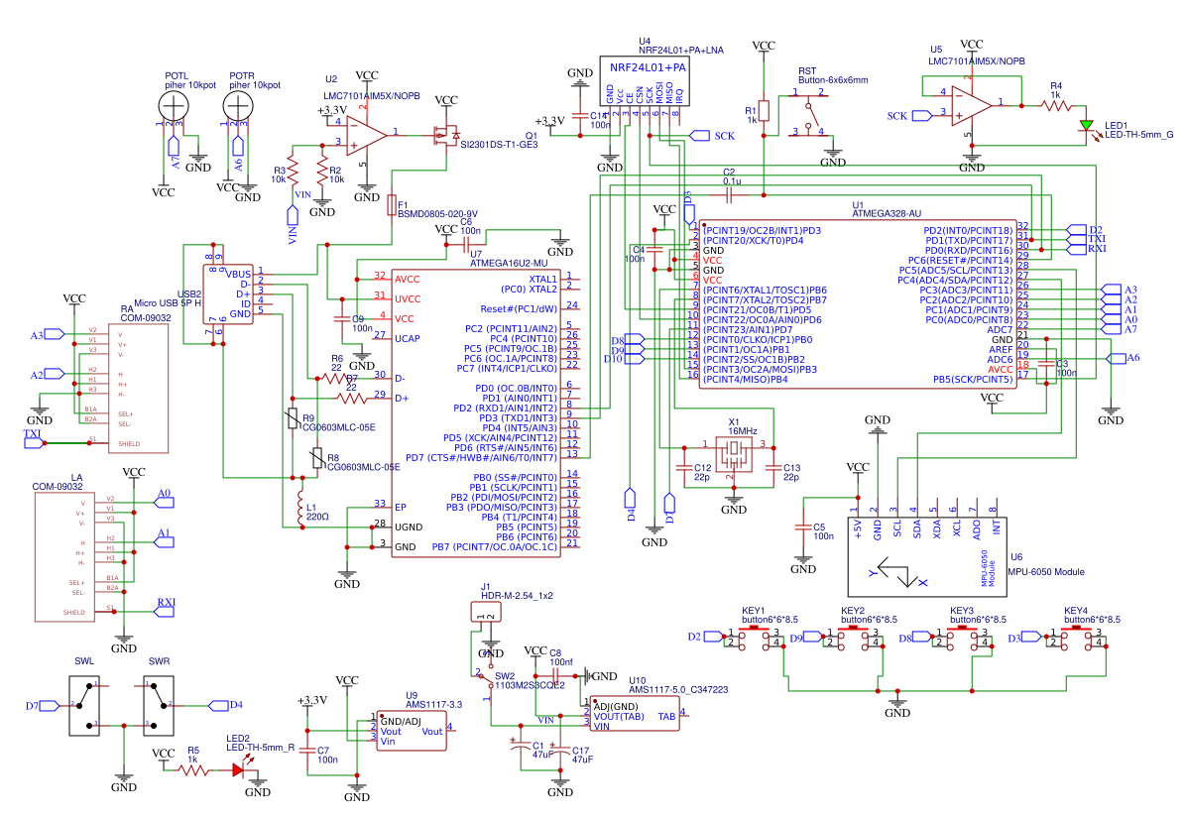Select the AMS1117-5.0_C347223 part label
The height and width of the screenshot is (820, 1185).
click(x=678, y=690)
